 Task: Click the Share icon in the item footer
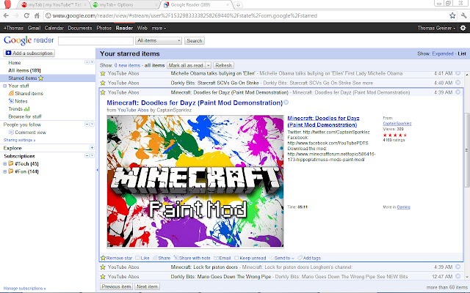point(155,258)
